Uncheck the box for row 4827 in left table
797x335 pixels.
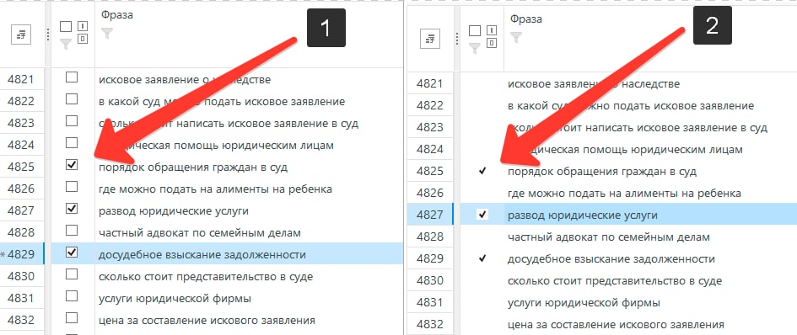pos(72,208)
